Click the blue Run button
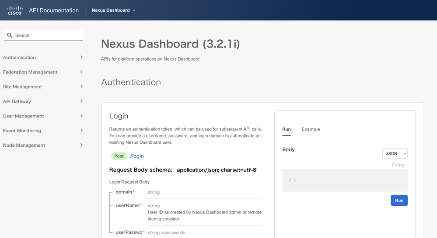The image size is (437, 238). (399, 200)
